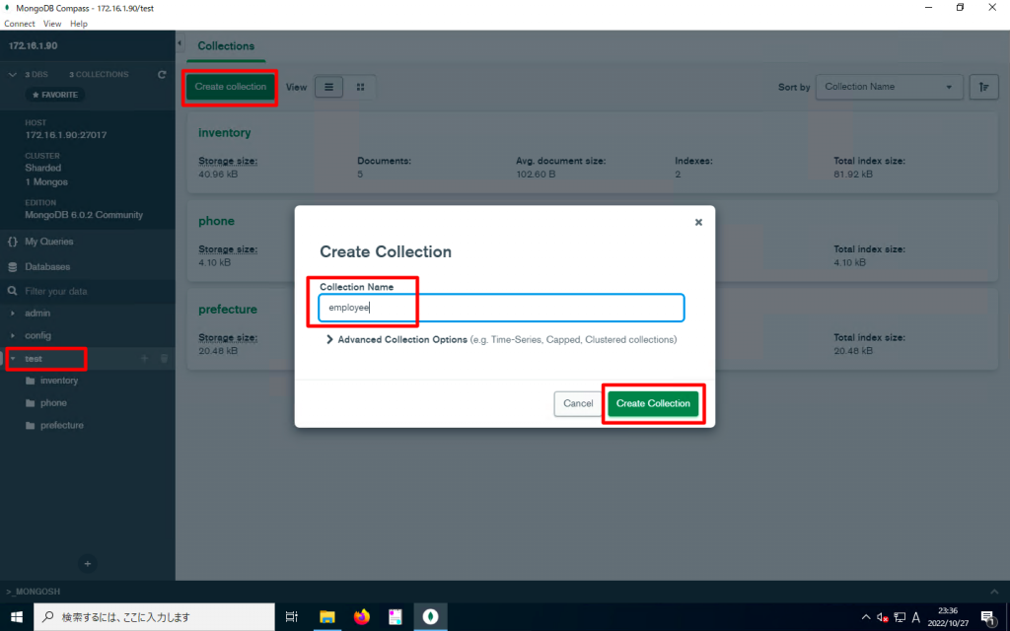Switch to grid view for collections
The width and height of the screenshot is (1010, 631).
(359, 87)
